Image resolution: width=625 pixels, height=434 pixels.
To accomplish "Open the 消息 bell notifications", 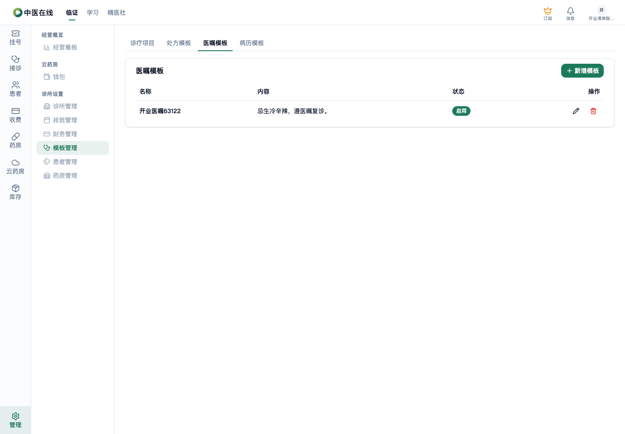I will pos(570,13).
